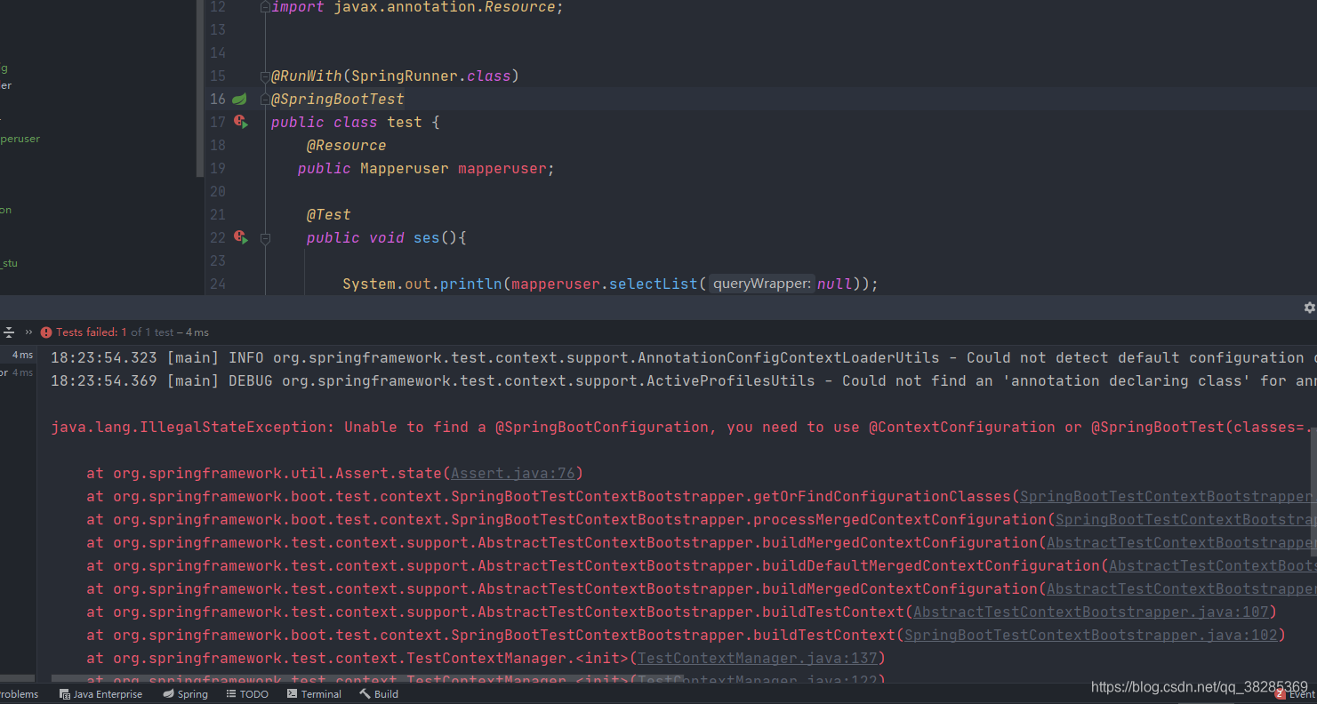The height and width of the screenshot is (704, 1317).
Task: Click the selectList method call
Action: pyautogui.click(x=654, y=284)
